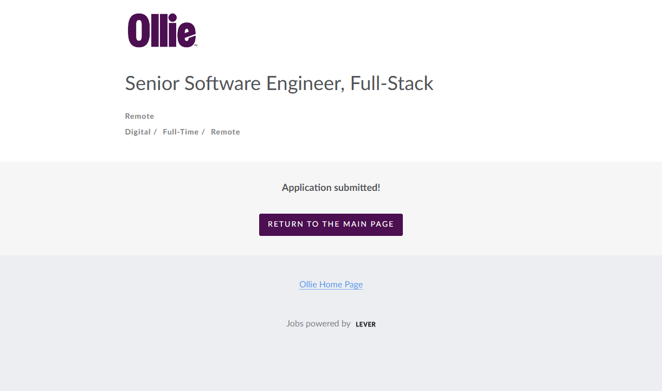This screenshot has height=391, width=662.
Task: Click the letter O in Ollie logo
Action: (x=138, y=30)
